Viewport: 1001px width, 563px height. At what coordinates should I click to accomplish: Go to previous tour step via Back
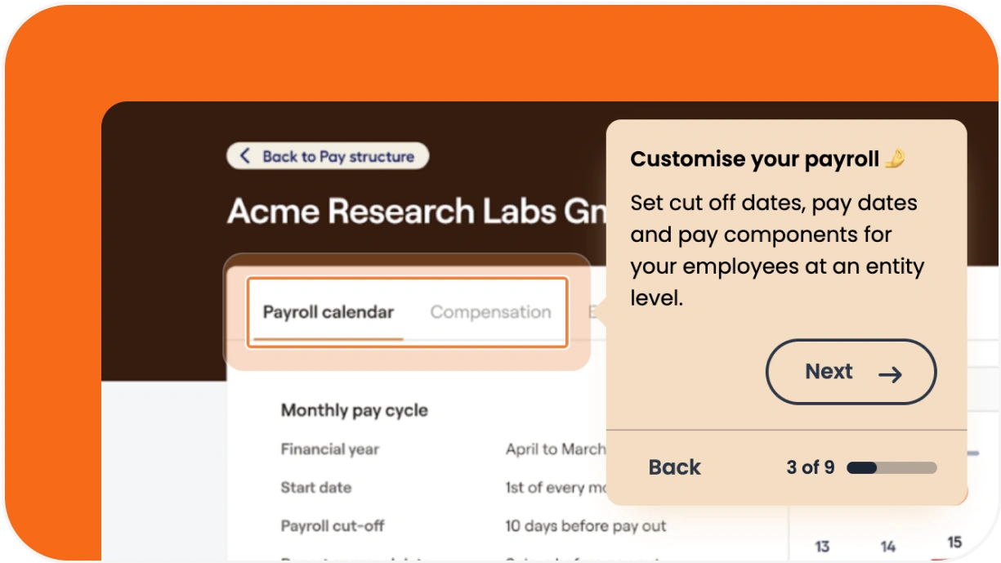(x=674, y=467)
